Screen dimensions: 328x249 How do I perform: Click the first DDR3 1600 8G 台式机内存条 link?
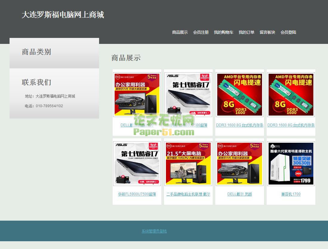(240, 125)
